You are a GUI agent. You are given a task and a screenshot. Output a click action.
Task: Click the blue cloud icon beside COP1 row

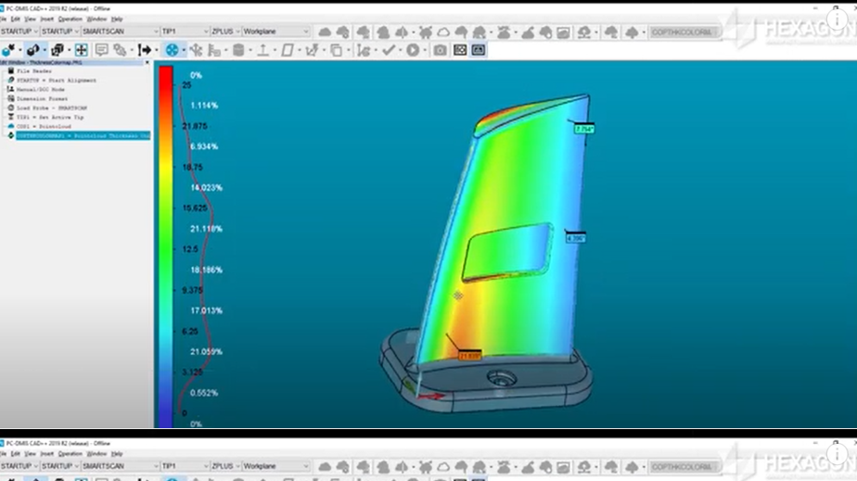pos(10,126)
